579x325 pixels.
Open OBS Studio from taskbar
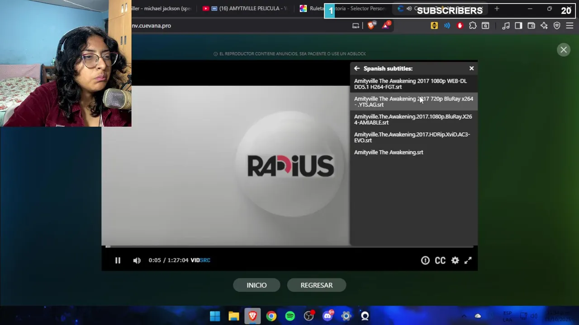309,316
